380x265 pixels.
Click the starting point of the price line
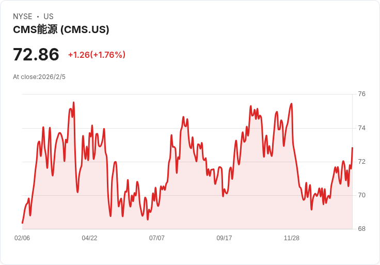[x=22, y=223]
